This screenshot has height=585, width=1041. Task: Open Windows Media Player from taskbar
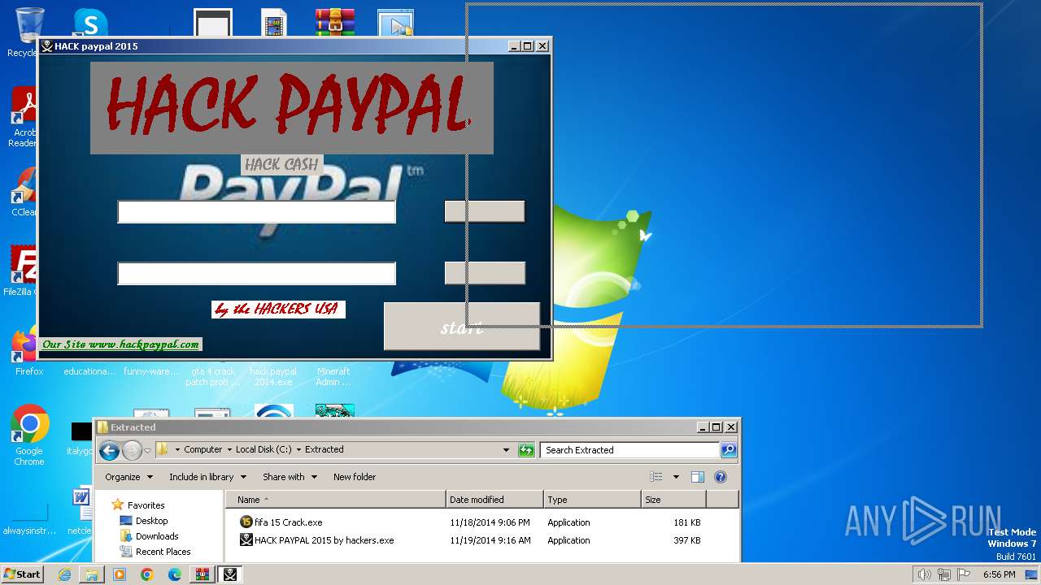coord(120,574)
